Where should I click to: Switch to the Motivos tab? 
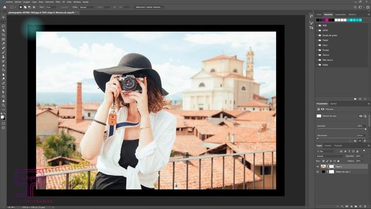pyautogui.click(x=352, y=15)
